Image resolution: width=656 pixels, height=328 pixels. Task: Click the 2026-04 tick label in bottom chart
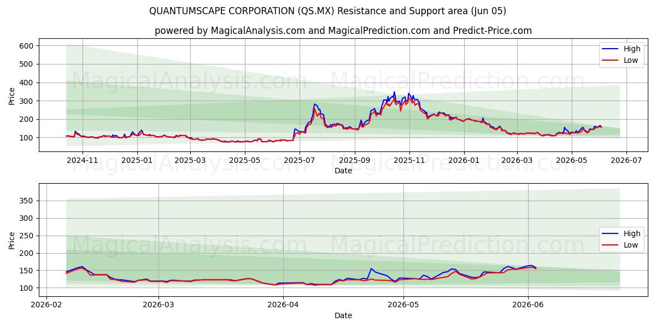pyautogui.click(x=283, y=306)
